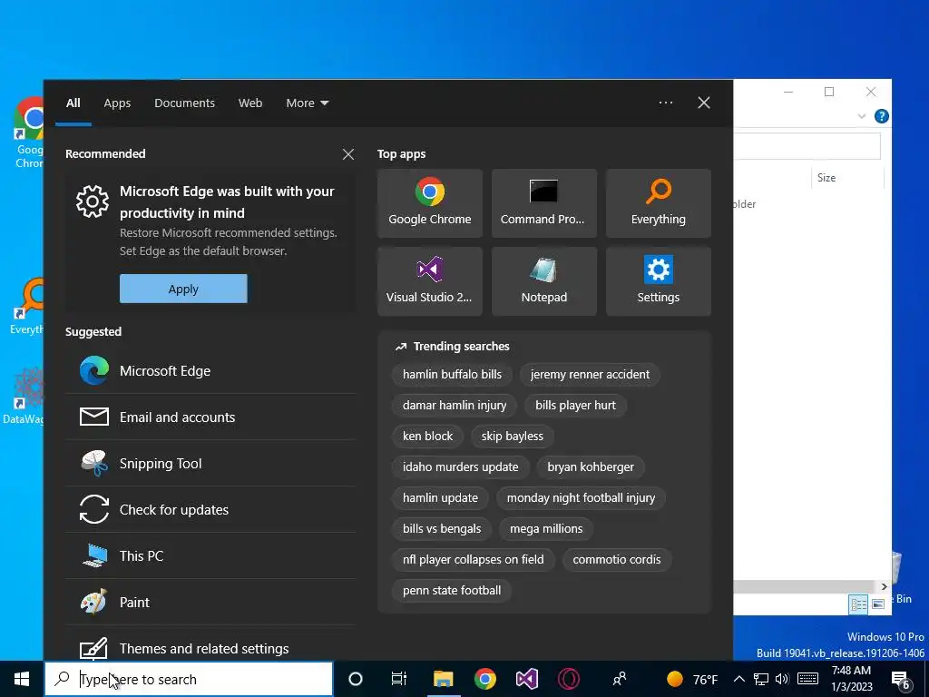Select Check for updates suggestion

pyautogui.click(x=210, y=510)
